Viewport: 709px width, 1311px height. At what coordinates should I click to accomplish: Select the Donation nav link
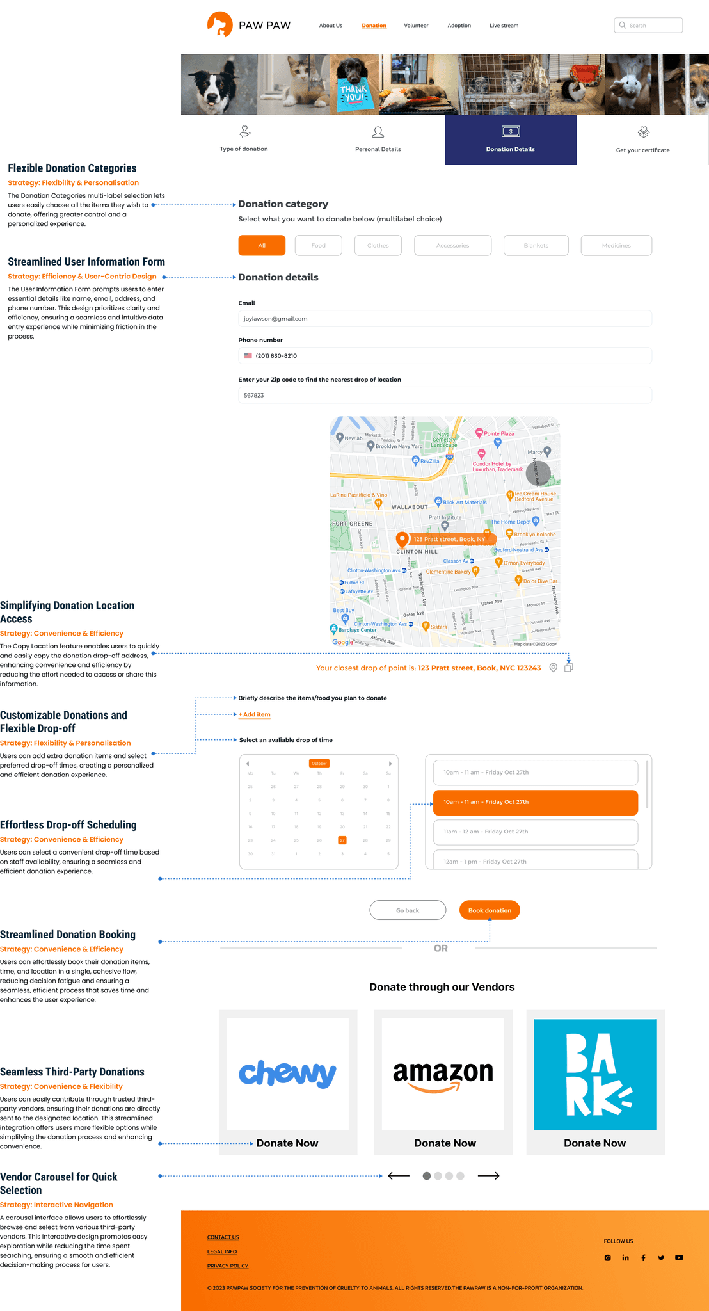pyautogui.click(x=374, y=26)
